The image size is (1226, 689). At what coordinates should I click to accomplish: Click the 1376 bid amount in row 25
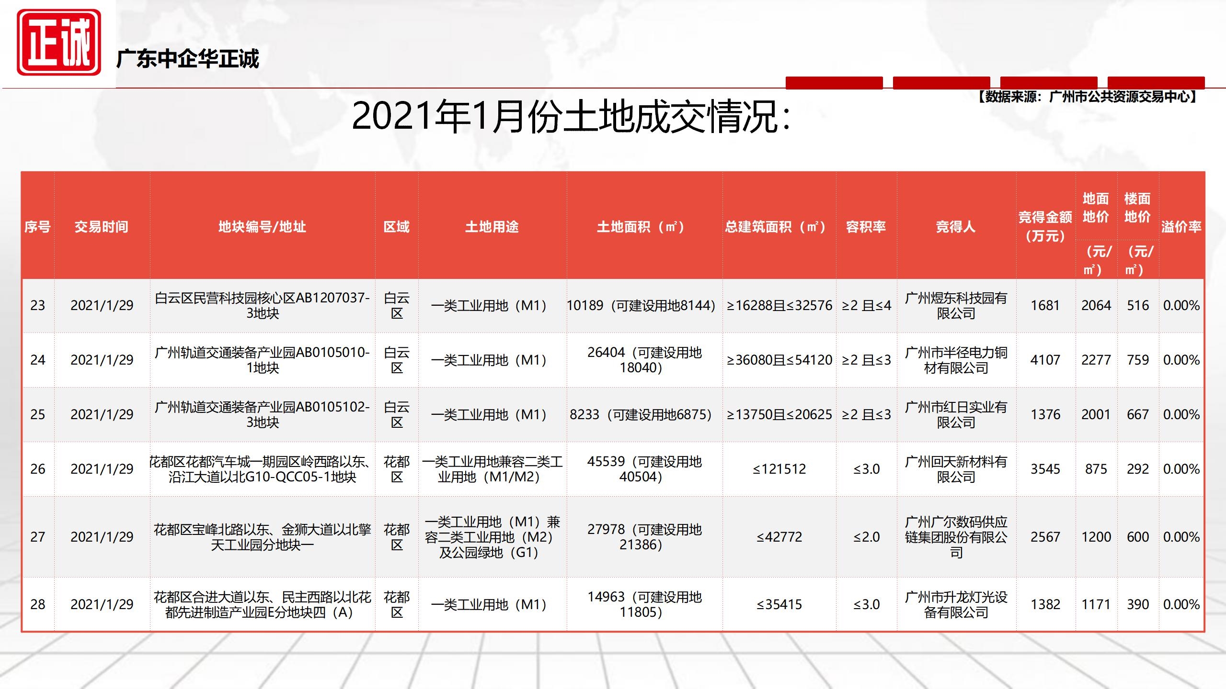click(x=1045, y=414)
